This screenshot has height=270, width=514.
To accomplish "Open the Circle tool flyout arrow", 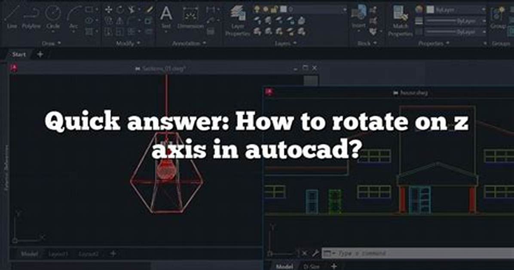I will point(53,32).
